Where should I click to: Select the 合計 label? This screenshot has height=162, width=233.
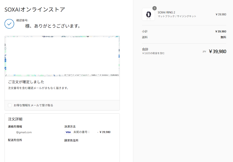[145, 49]
